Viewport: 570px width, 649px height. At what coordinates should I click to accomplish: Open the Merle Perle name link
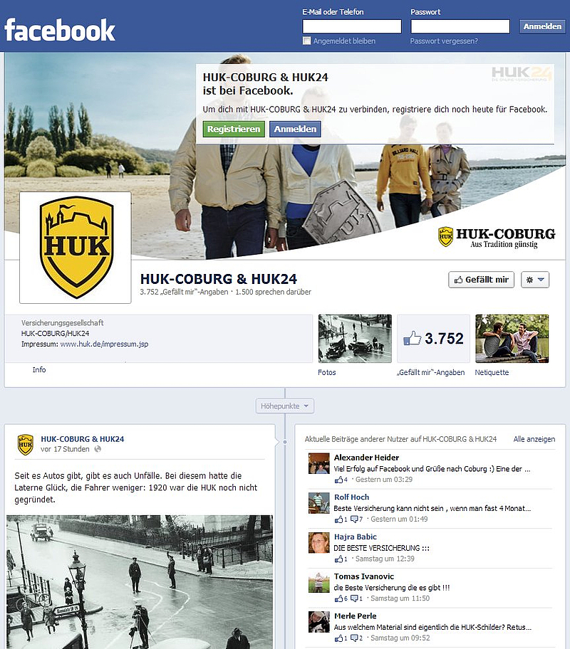pyautogui.click(x=356, y=616)
